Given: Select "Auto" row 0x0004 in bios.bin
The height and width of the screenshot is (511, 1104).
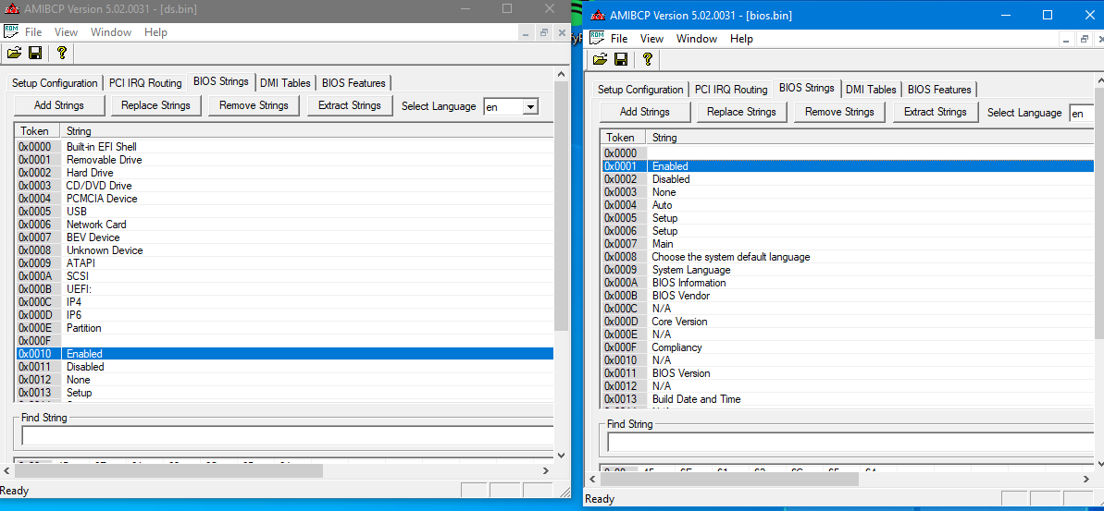Looking at the screenshot, I should tap(848, 205).
